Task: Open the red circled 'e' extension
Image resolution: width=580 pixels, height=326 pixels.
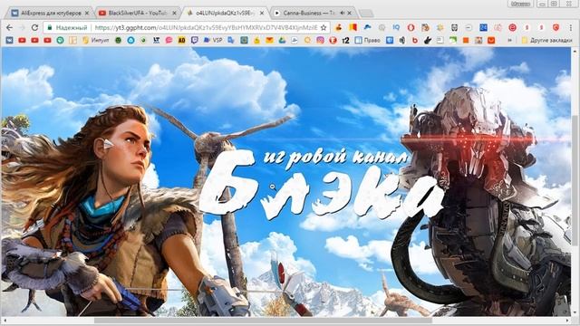Action: point(512,28)
